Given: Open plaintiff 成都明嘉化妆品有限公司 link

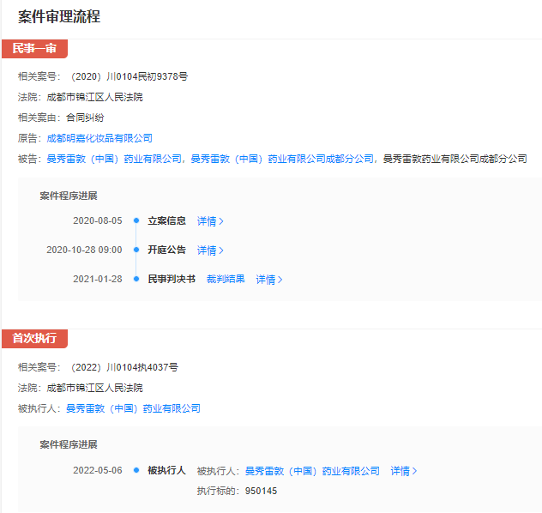Looking at the screenshot, I should 99,138.
